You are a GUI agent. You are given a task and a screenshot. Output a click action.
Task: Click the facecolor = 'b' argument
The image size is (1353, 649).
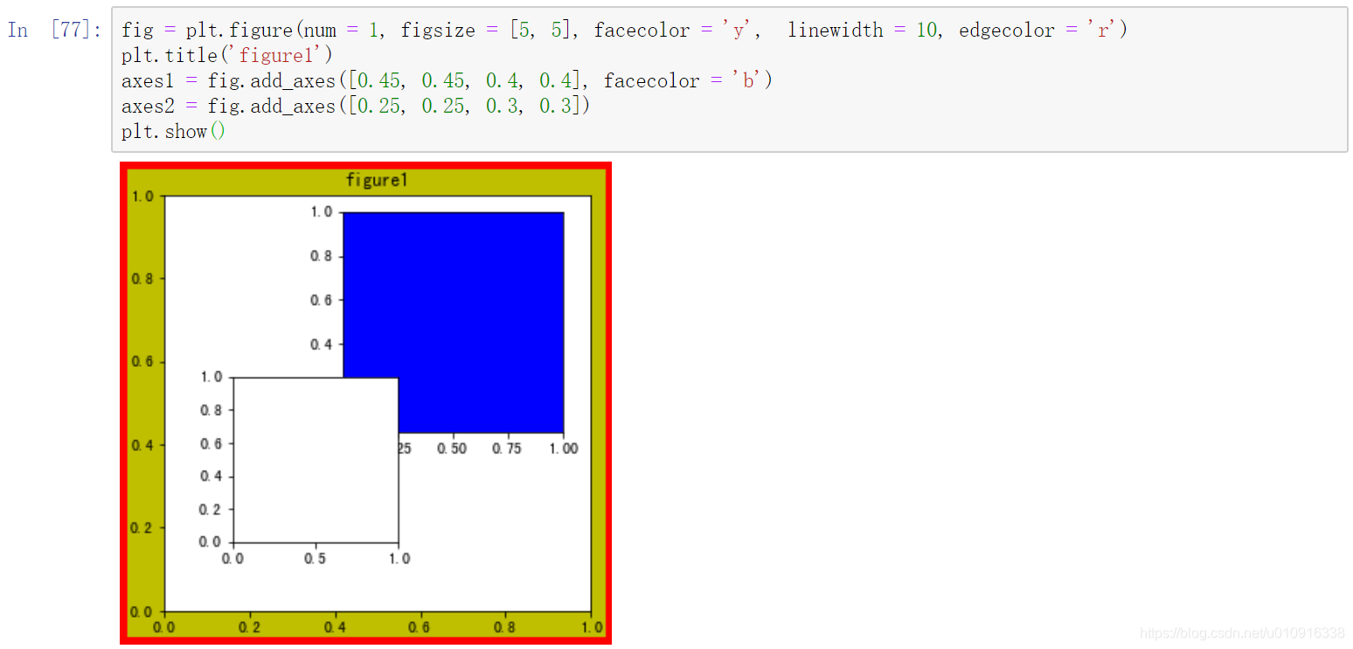click(x=683, y=81)
